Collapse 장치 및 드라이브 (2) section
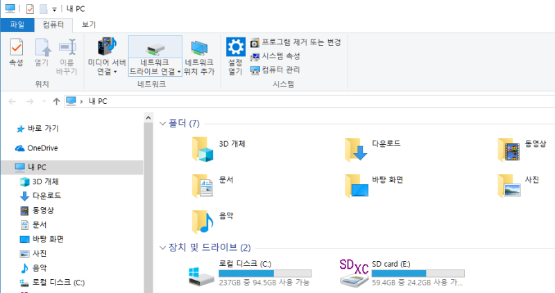 162,247
